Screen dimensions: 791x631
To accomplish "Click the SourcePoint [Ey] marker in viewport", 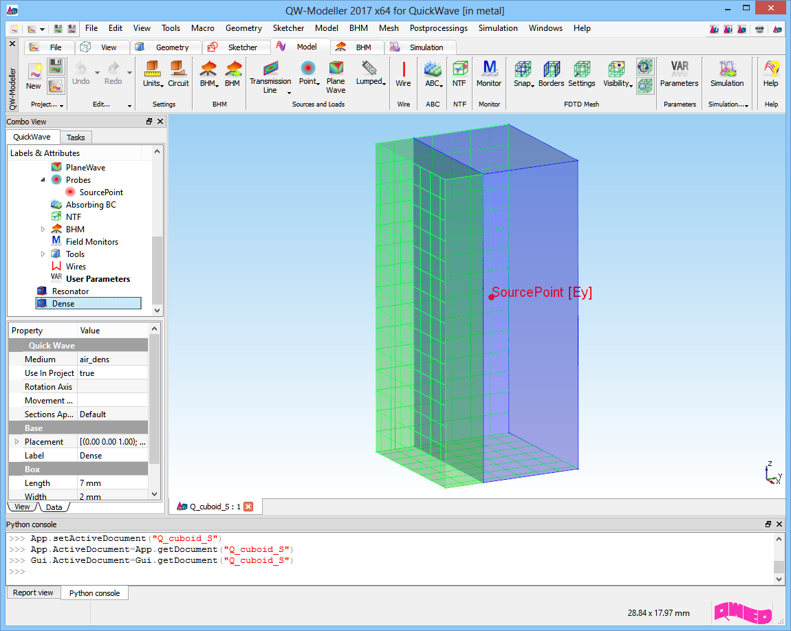I will tap(491, 297).
